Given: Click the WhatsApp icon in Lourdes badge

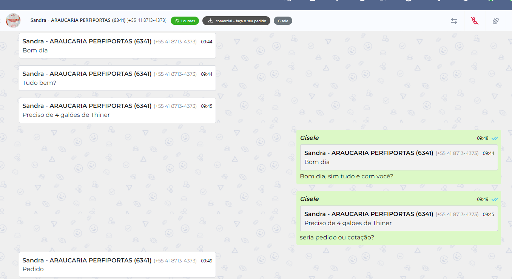Looking at the screenshot, I should [x=177, y=21].
